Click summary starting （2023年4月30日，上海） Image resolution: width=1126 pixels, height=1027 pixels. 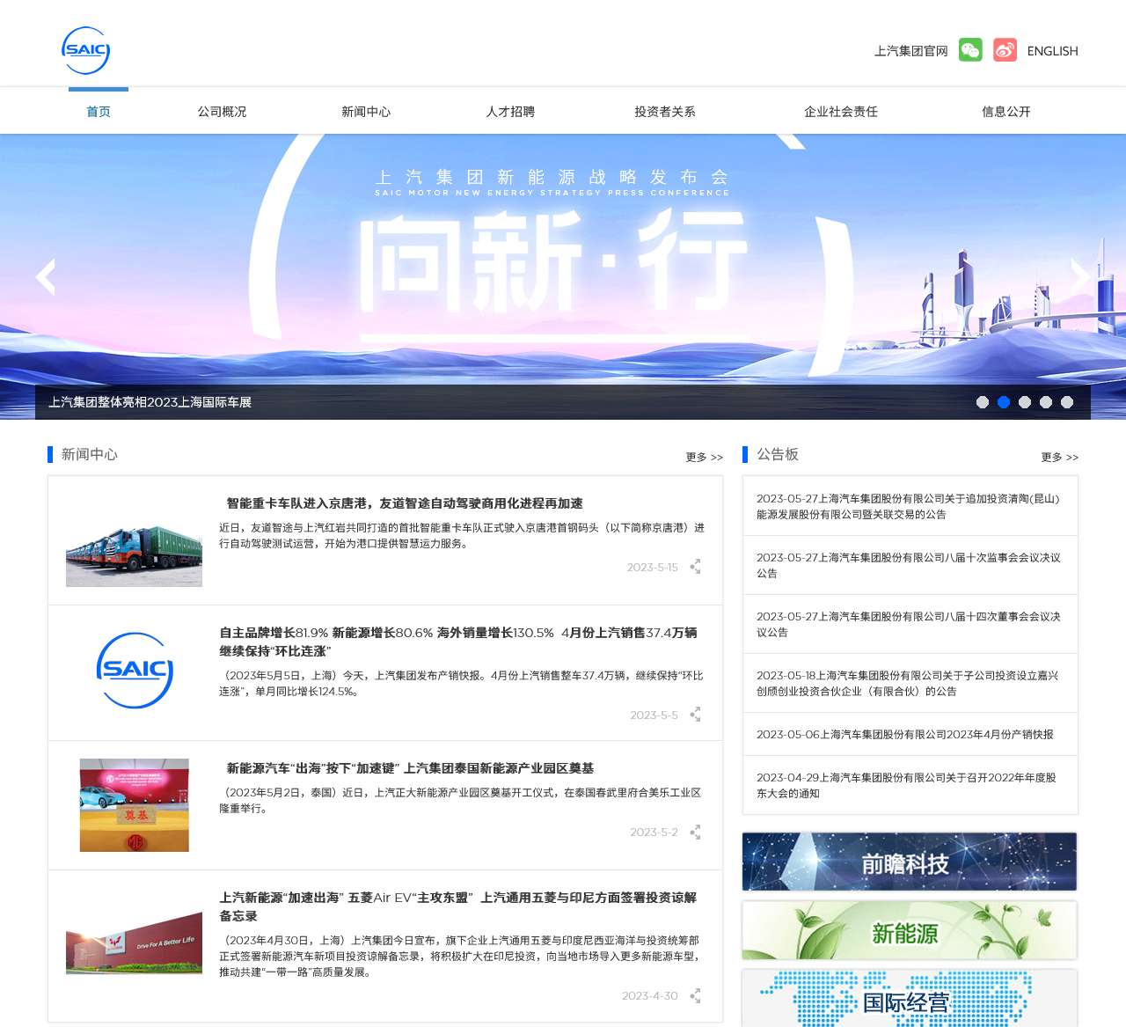459,957
